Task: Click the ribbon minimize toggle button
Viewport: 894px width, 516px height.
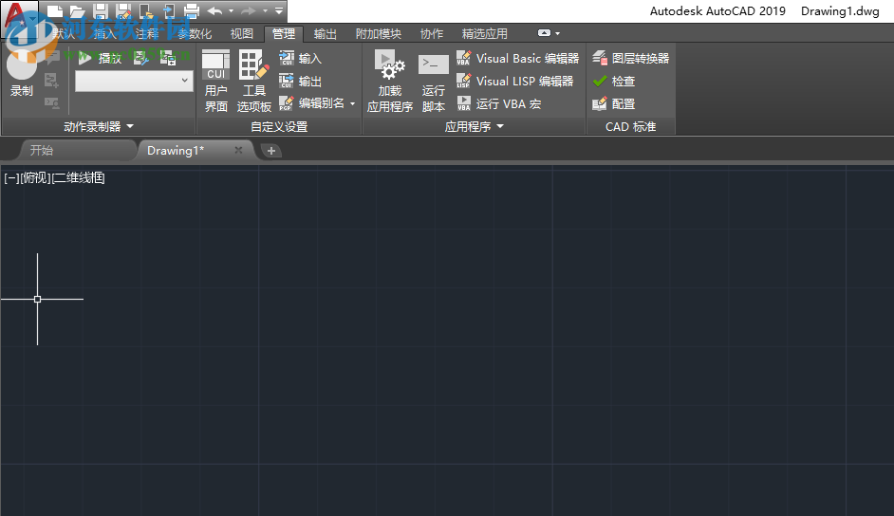Action: (x=544, y=33)
